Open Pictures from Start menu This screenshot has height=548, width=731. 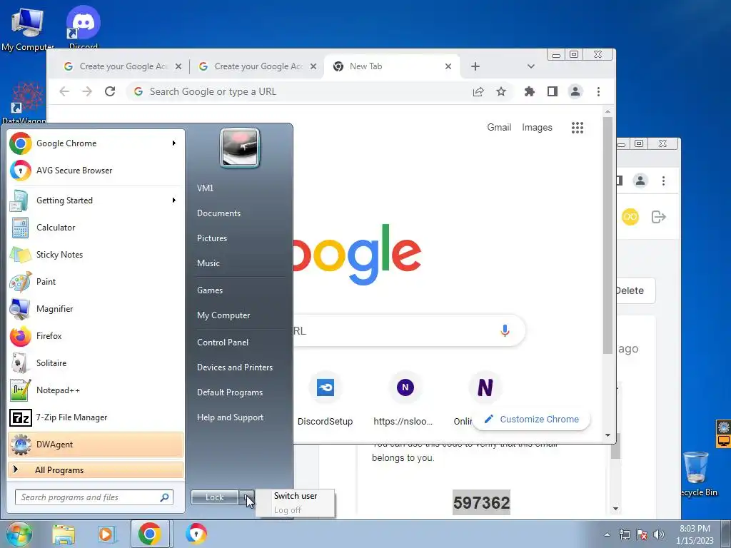(212, 238)
